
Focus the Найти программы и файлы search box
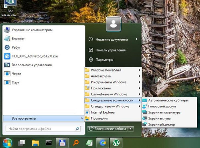[x=43, y=129]
